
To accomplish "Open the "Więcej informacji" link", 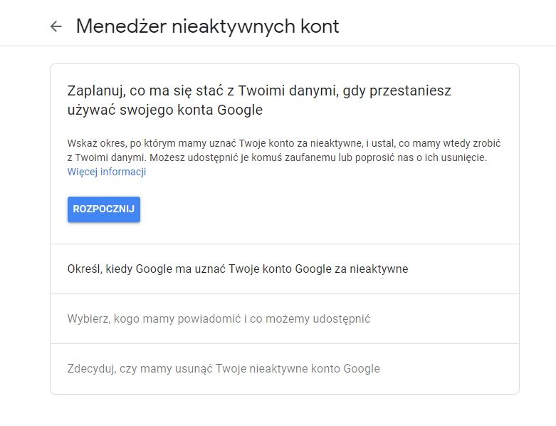I will click(107, 172).
